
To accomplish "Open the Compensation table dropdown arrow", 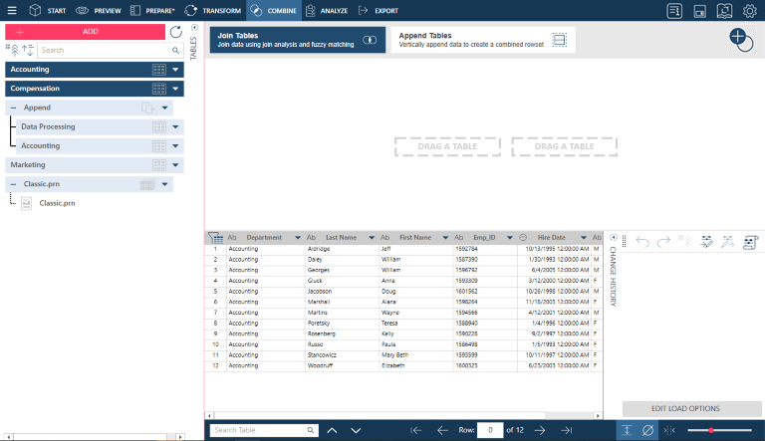I will 175,89.
